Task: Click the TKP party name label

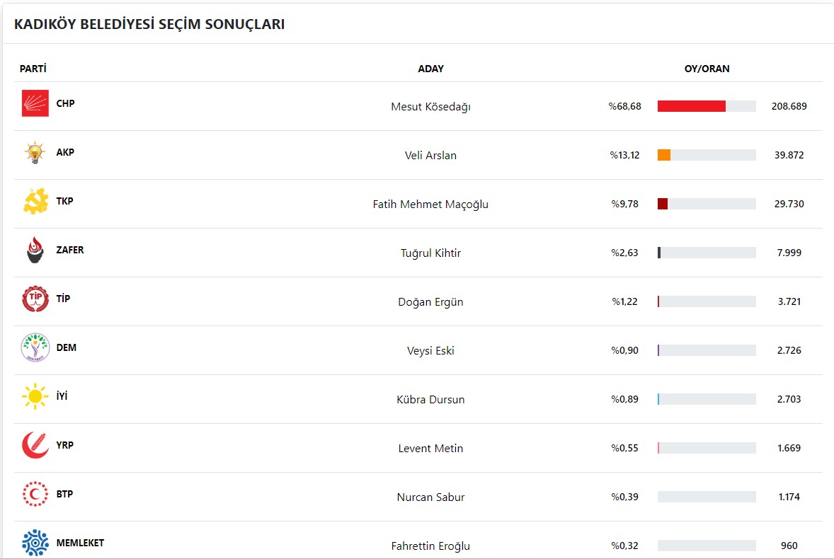Action: pos(65,201)
